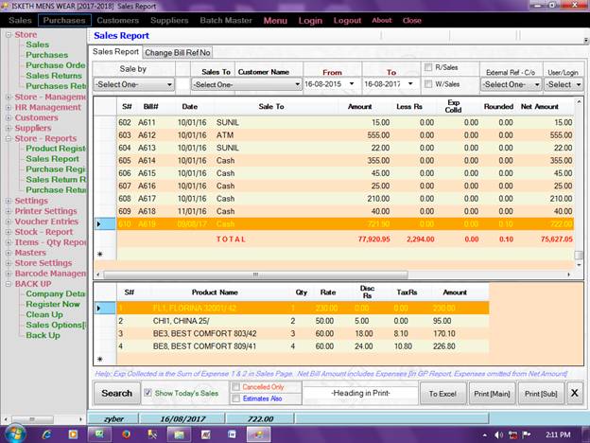Open Internet Explorer from the taskbar
The image size is (590, 443).
click(47, 433)
